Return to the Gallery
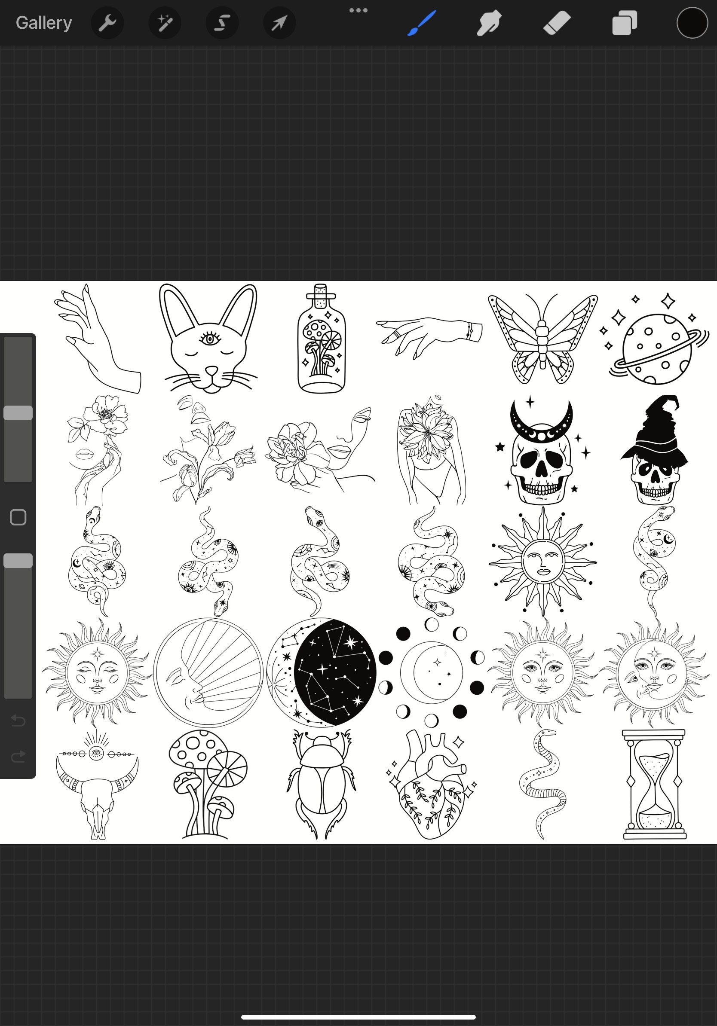The width and height of the screenshot is (717, 1026). pos(43,22)
